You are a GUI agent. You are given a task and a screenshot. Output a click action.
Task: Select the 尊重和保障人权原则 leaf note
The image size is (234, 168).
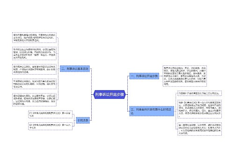click(x=34, y=37)
